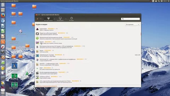
Task: Open the 'Показать 2 технических элемента' link
Action: pyautogui.click(x=46, y=86)
